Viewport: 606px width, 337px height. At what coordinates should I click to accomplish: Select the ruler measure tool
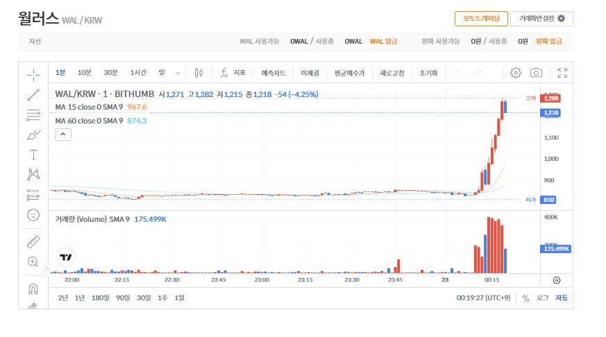coord(33,241)
